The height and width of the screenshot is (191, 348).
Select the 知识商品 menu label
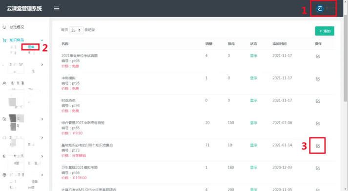click(17, 40)
